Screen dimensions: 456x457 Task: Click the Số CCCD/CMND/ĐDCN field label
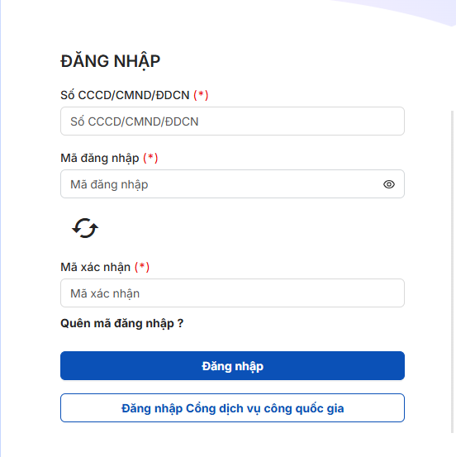pos(125,95)
